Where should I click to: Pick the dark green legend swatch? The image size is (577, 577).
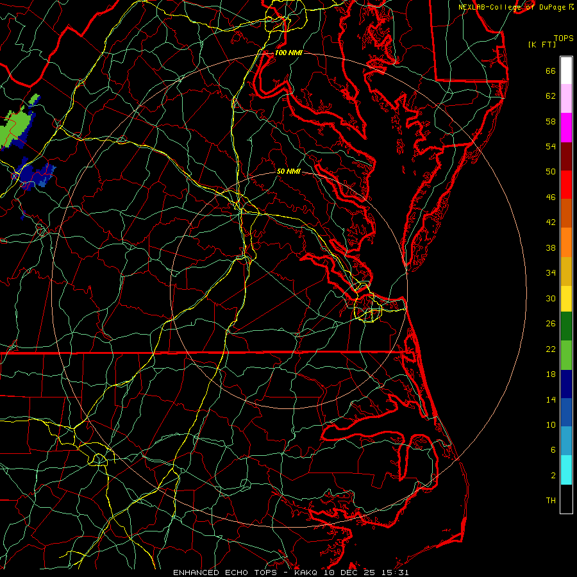566,326
